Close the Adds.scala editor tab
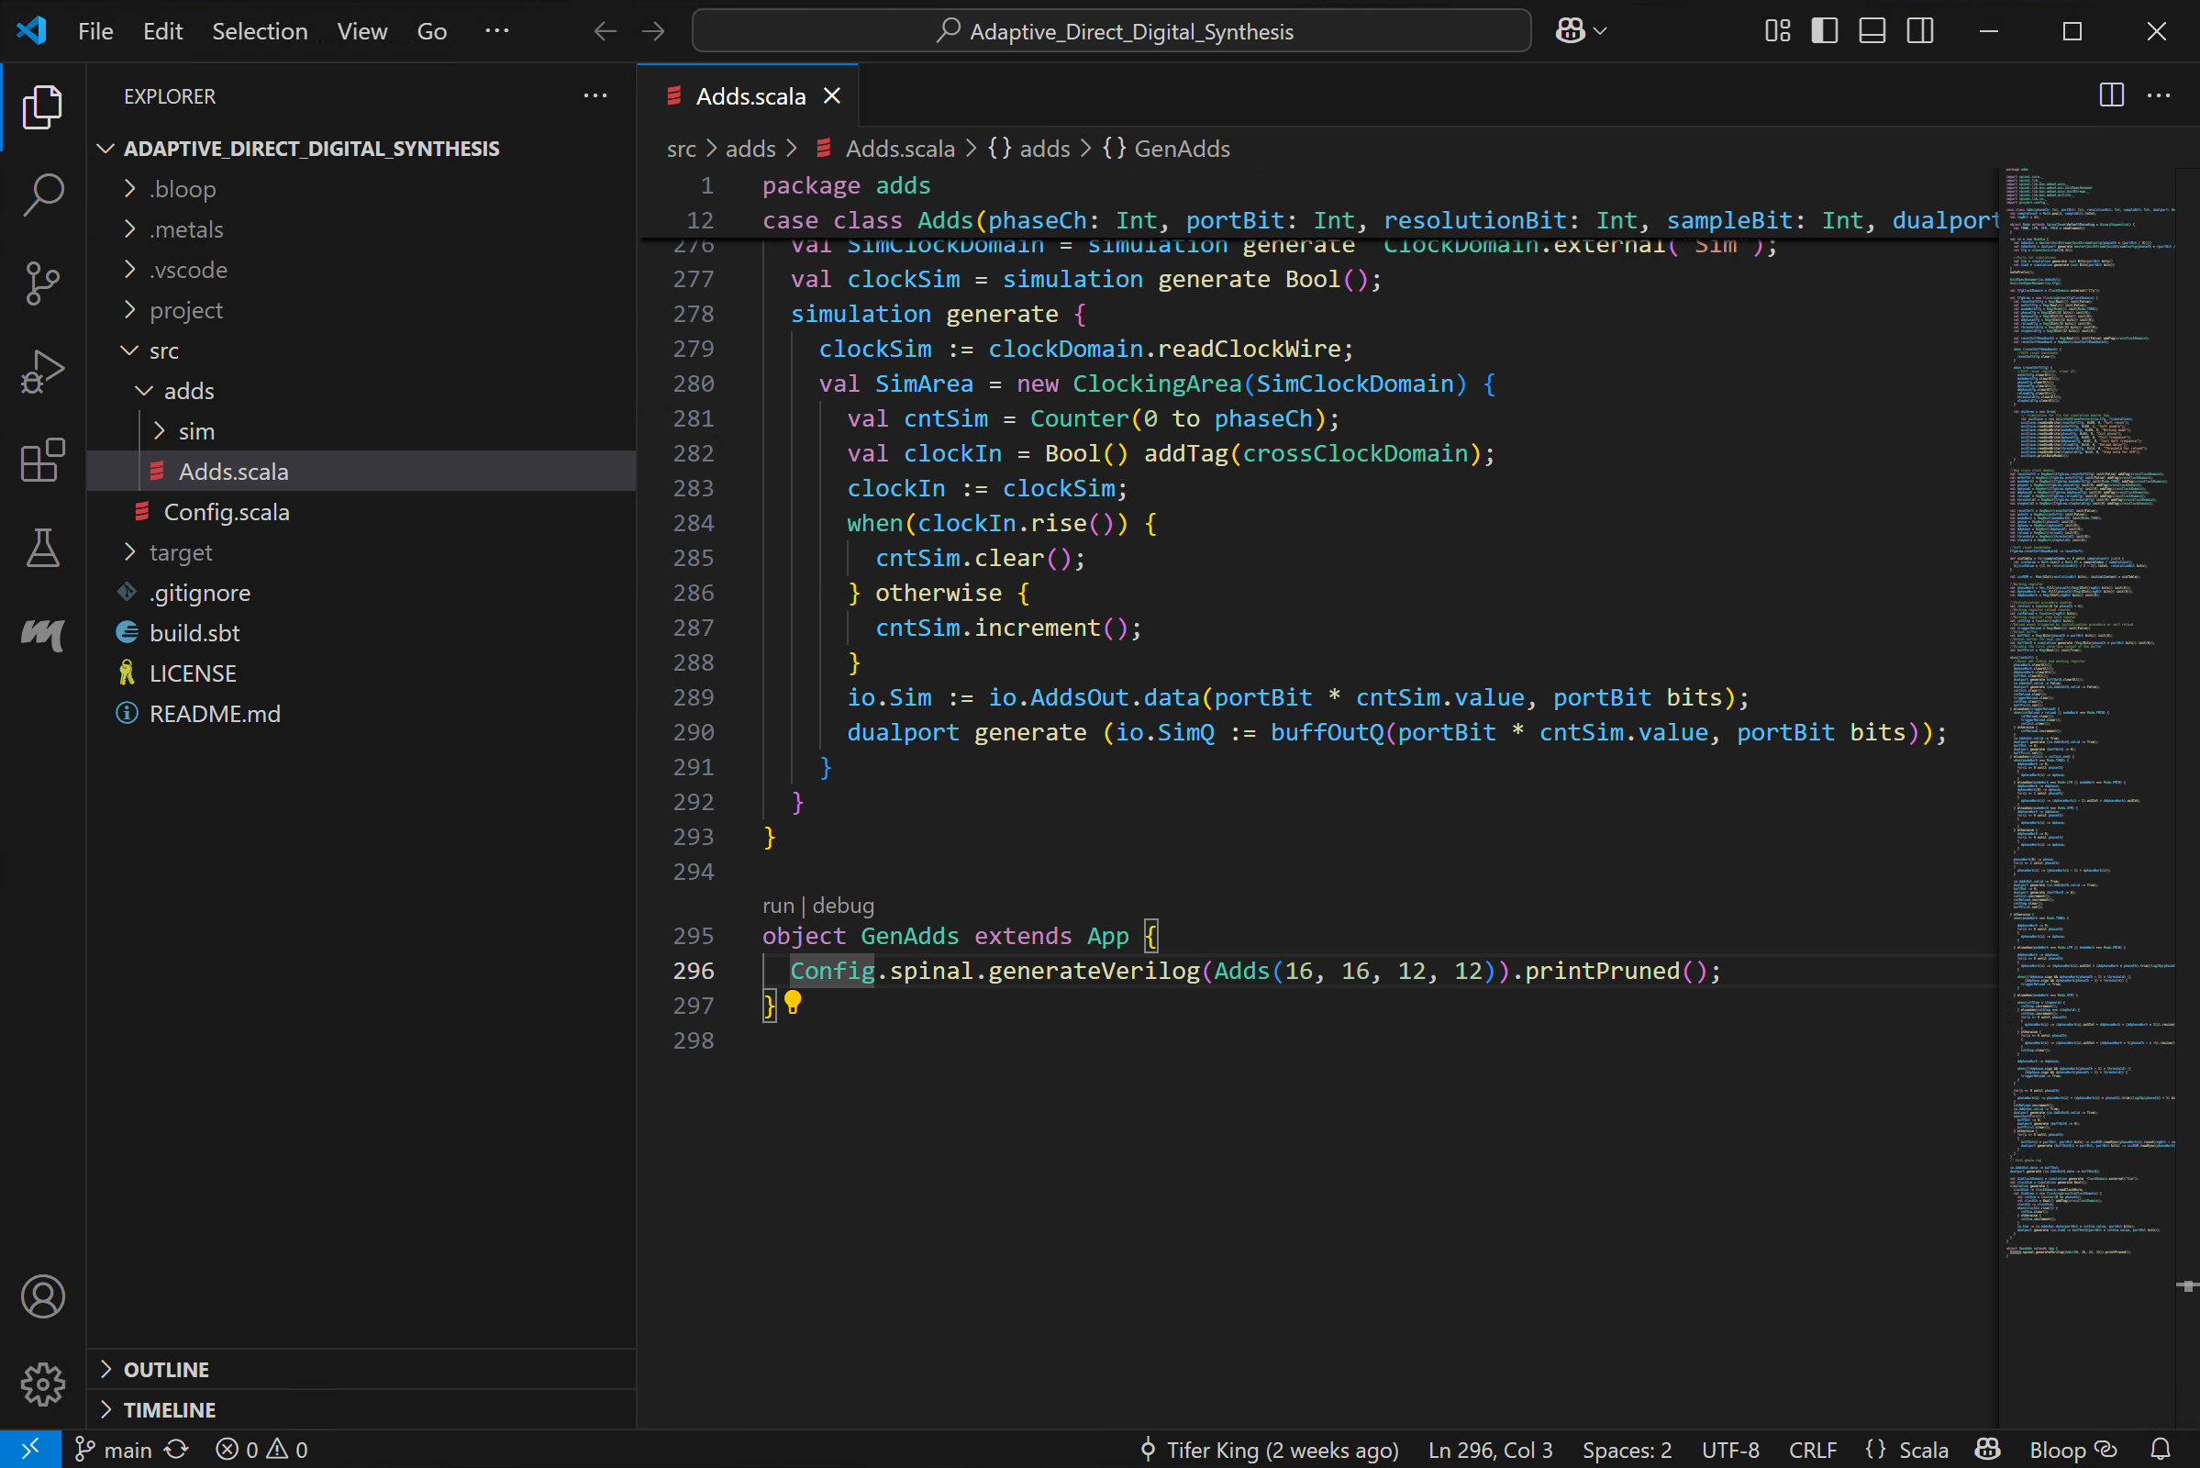 (x=831, y=95)
